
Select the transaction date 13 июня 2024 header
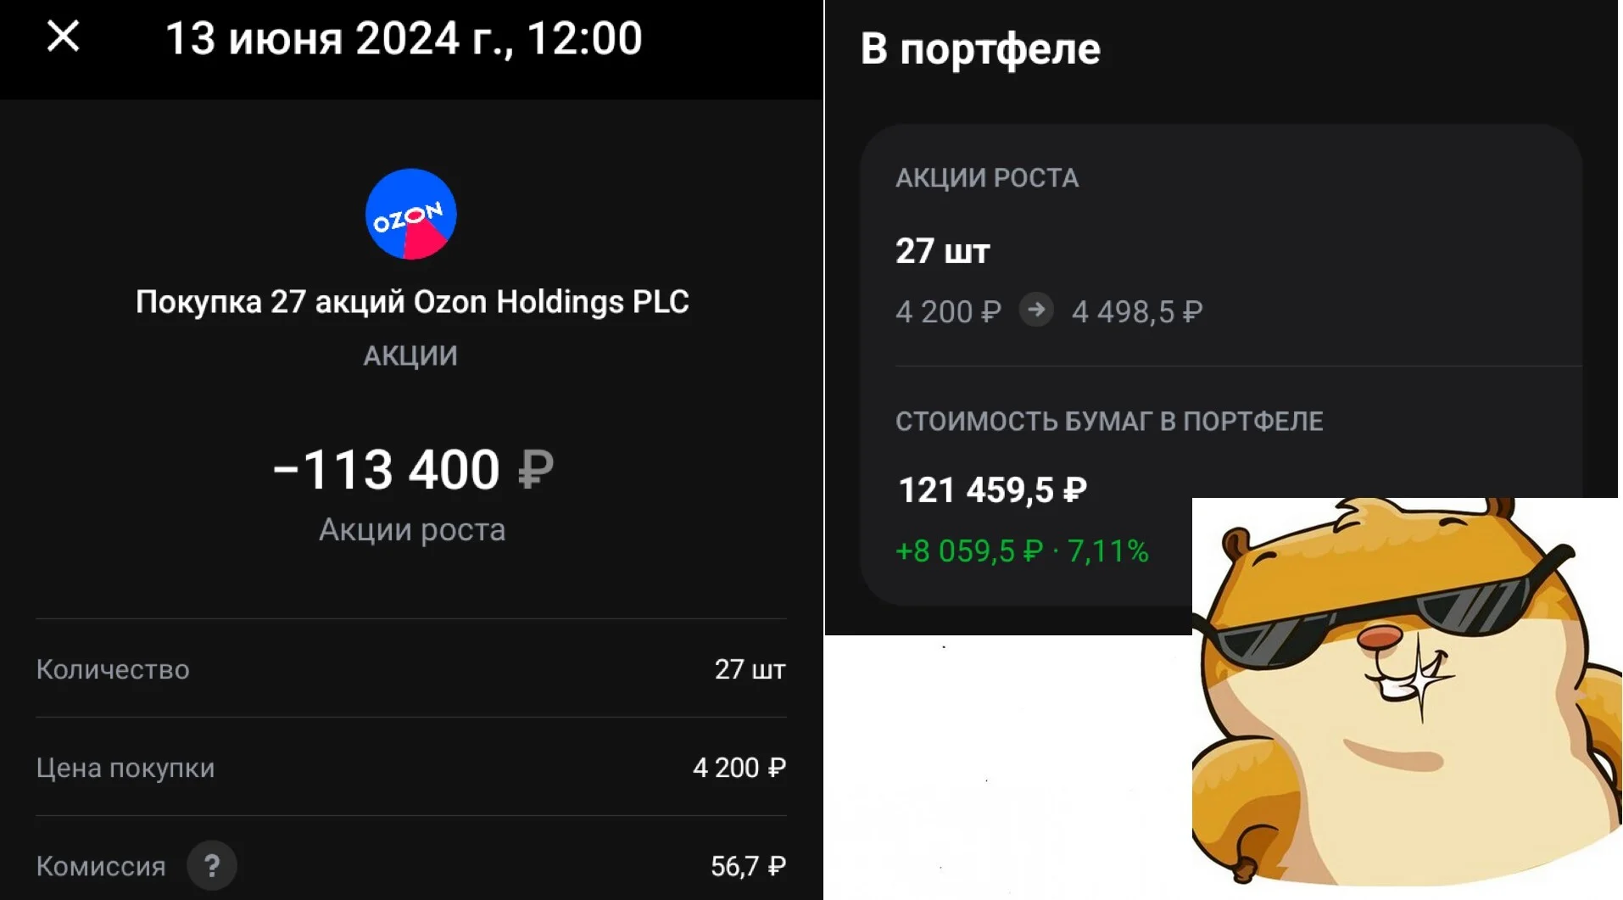click(x=404, y=39)
